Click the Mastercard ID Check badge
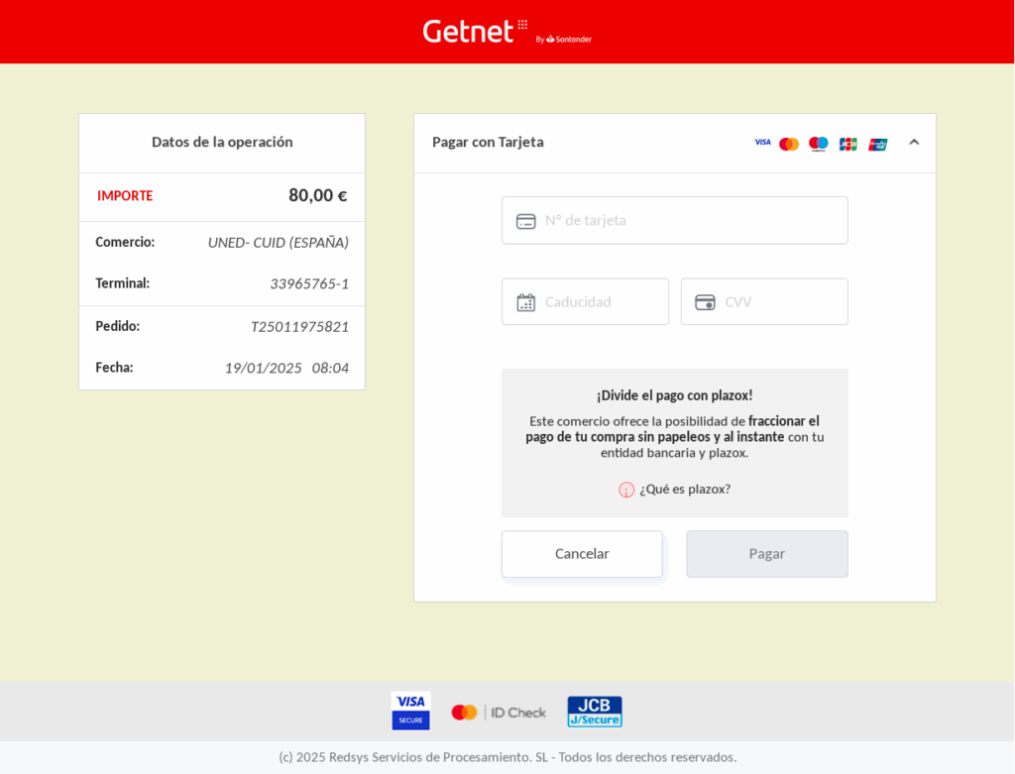Screen dimensions: 1015x774 pyautogui.click(x=499, y=712)
